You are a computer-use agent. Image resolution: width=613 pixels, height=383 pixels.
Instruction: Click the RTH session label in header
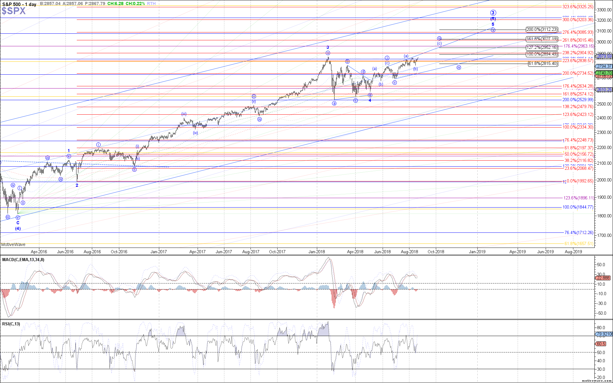coord(151,4)
